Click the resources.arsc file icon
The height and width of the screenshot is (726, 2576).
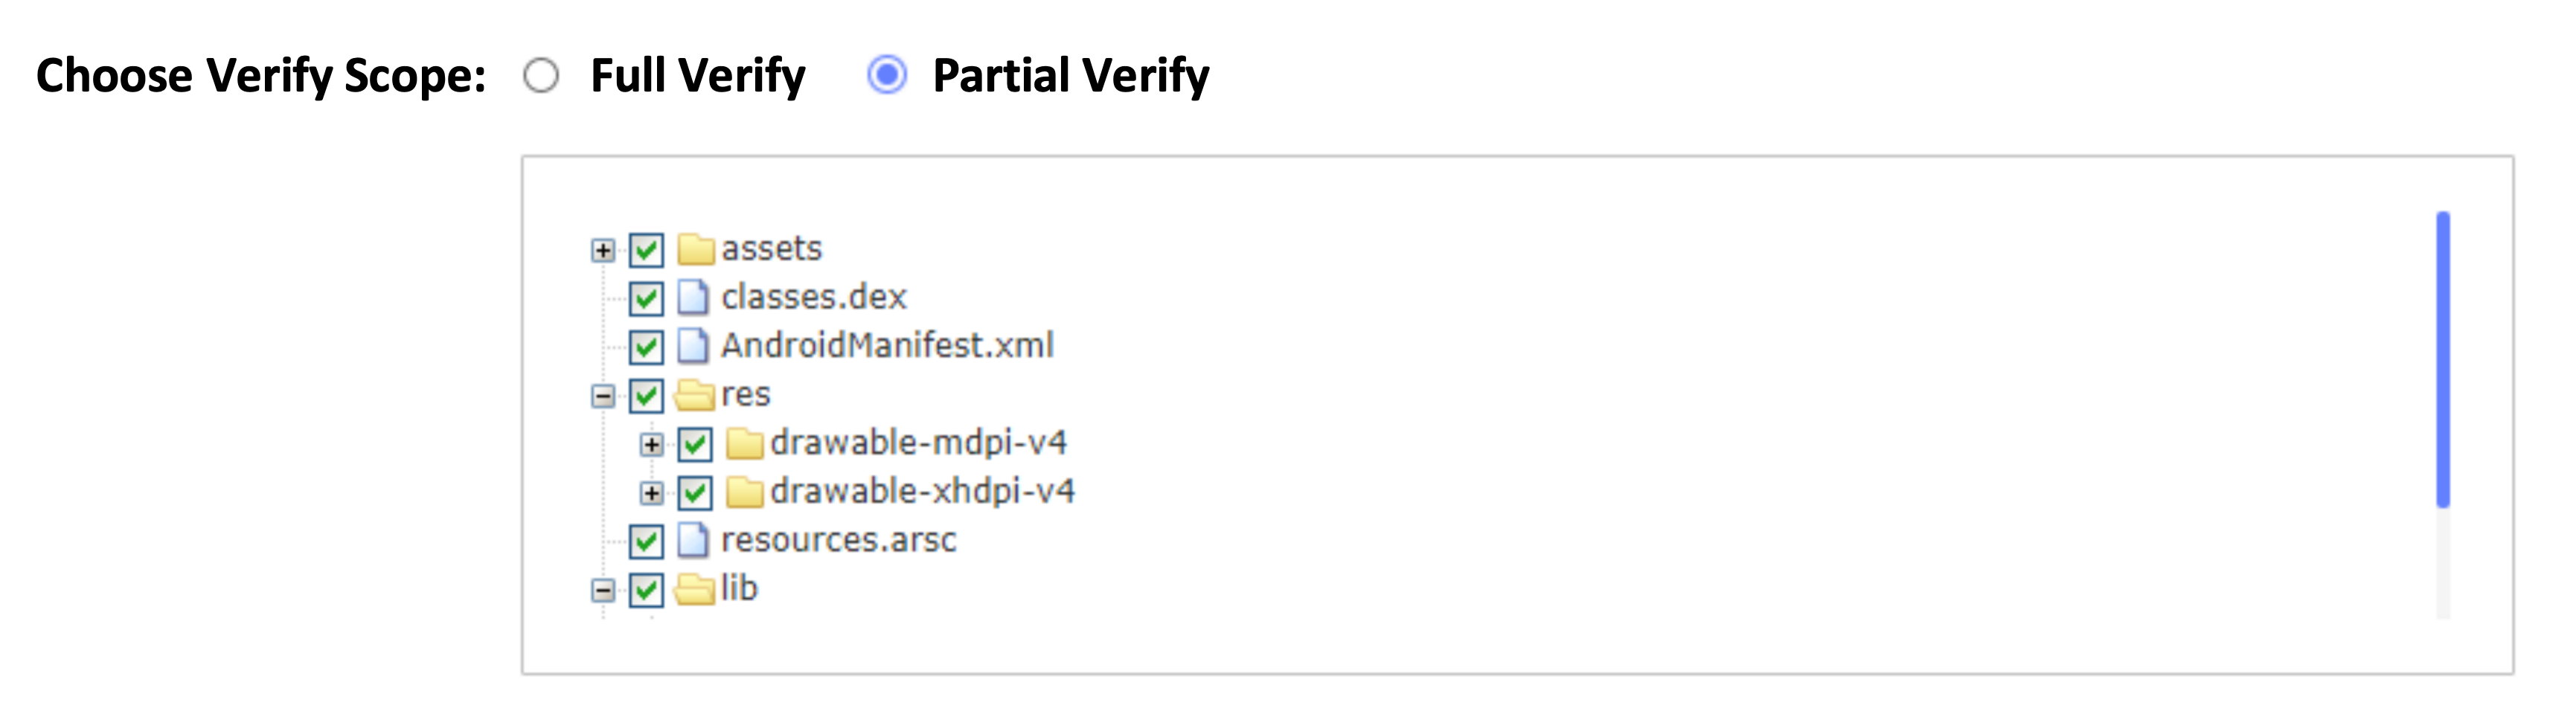[x=693, y=540]
